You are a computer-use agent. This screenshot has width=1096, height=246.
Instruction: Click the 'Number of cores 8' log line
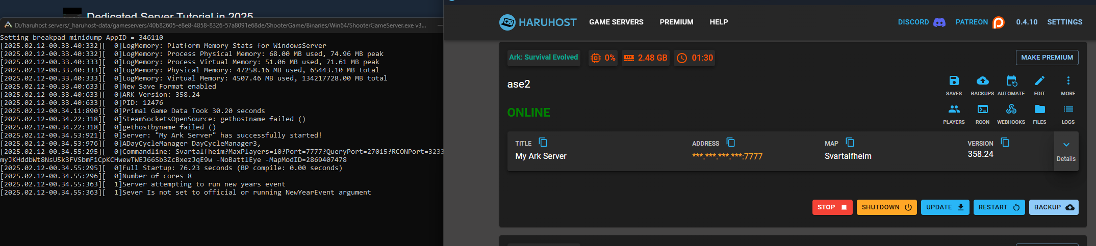coord(96,176)
